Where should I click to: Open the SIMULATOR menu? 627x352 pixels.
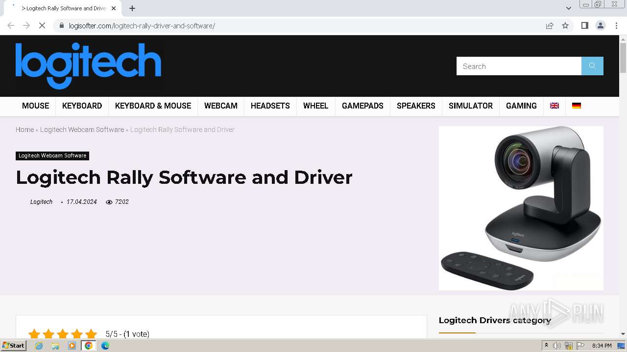(x=471, y=106)
